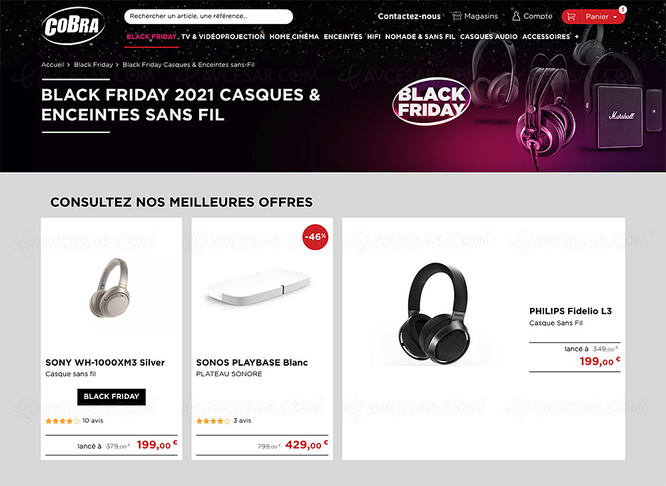The height and width of the screenshot is (486, 666).
Task: Expand the Panier dropdown arrow
Action: click(613, 17)
